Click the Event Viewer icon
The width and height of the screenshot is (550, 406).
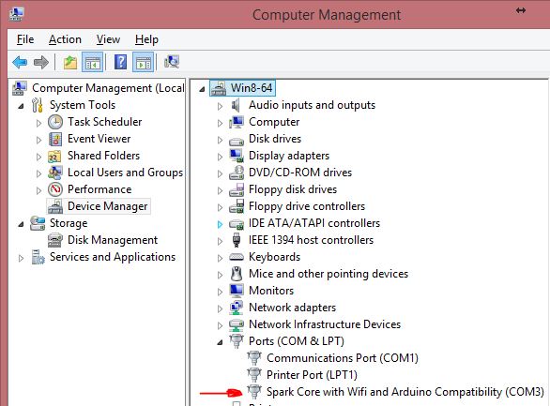(x=55, y=139)
